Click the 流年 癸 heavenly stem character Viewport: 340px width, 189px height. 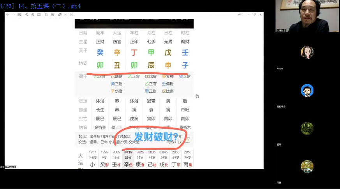point(100,52)
